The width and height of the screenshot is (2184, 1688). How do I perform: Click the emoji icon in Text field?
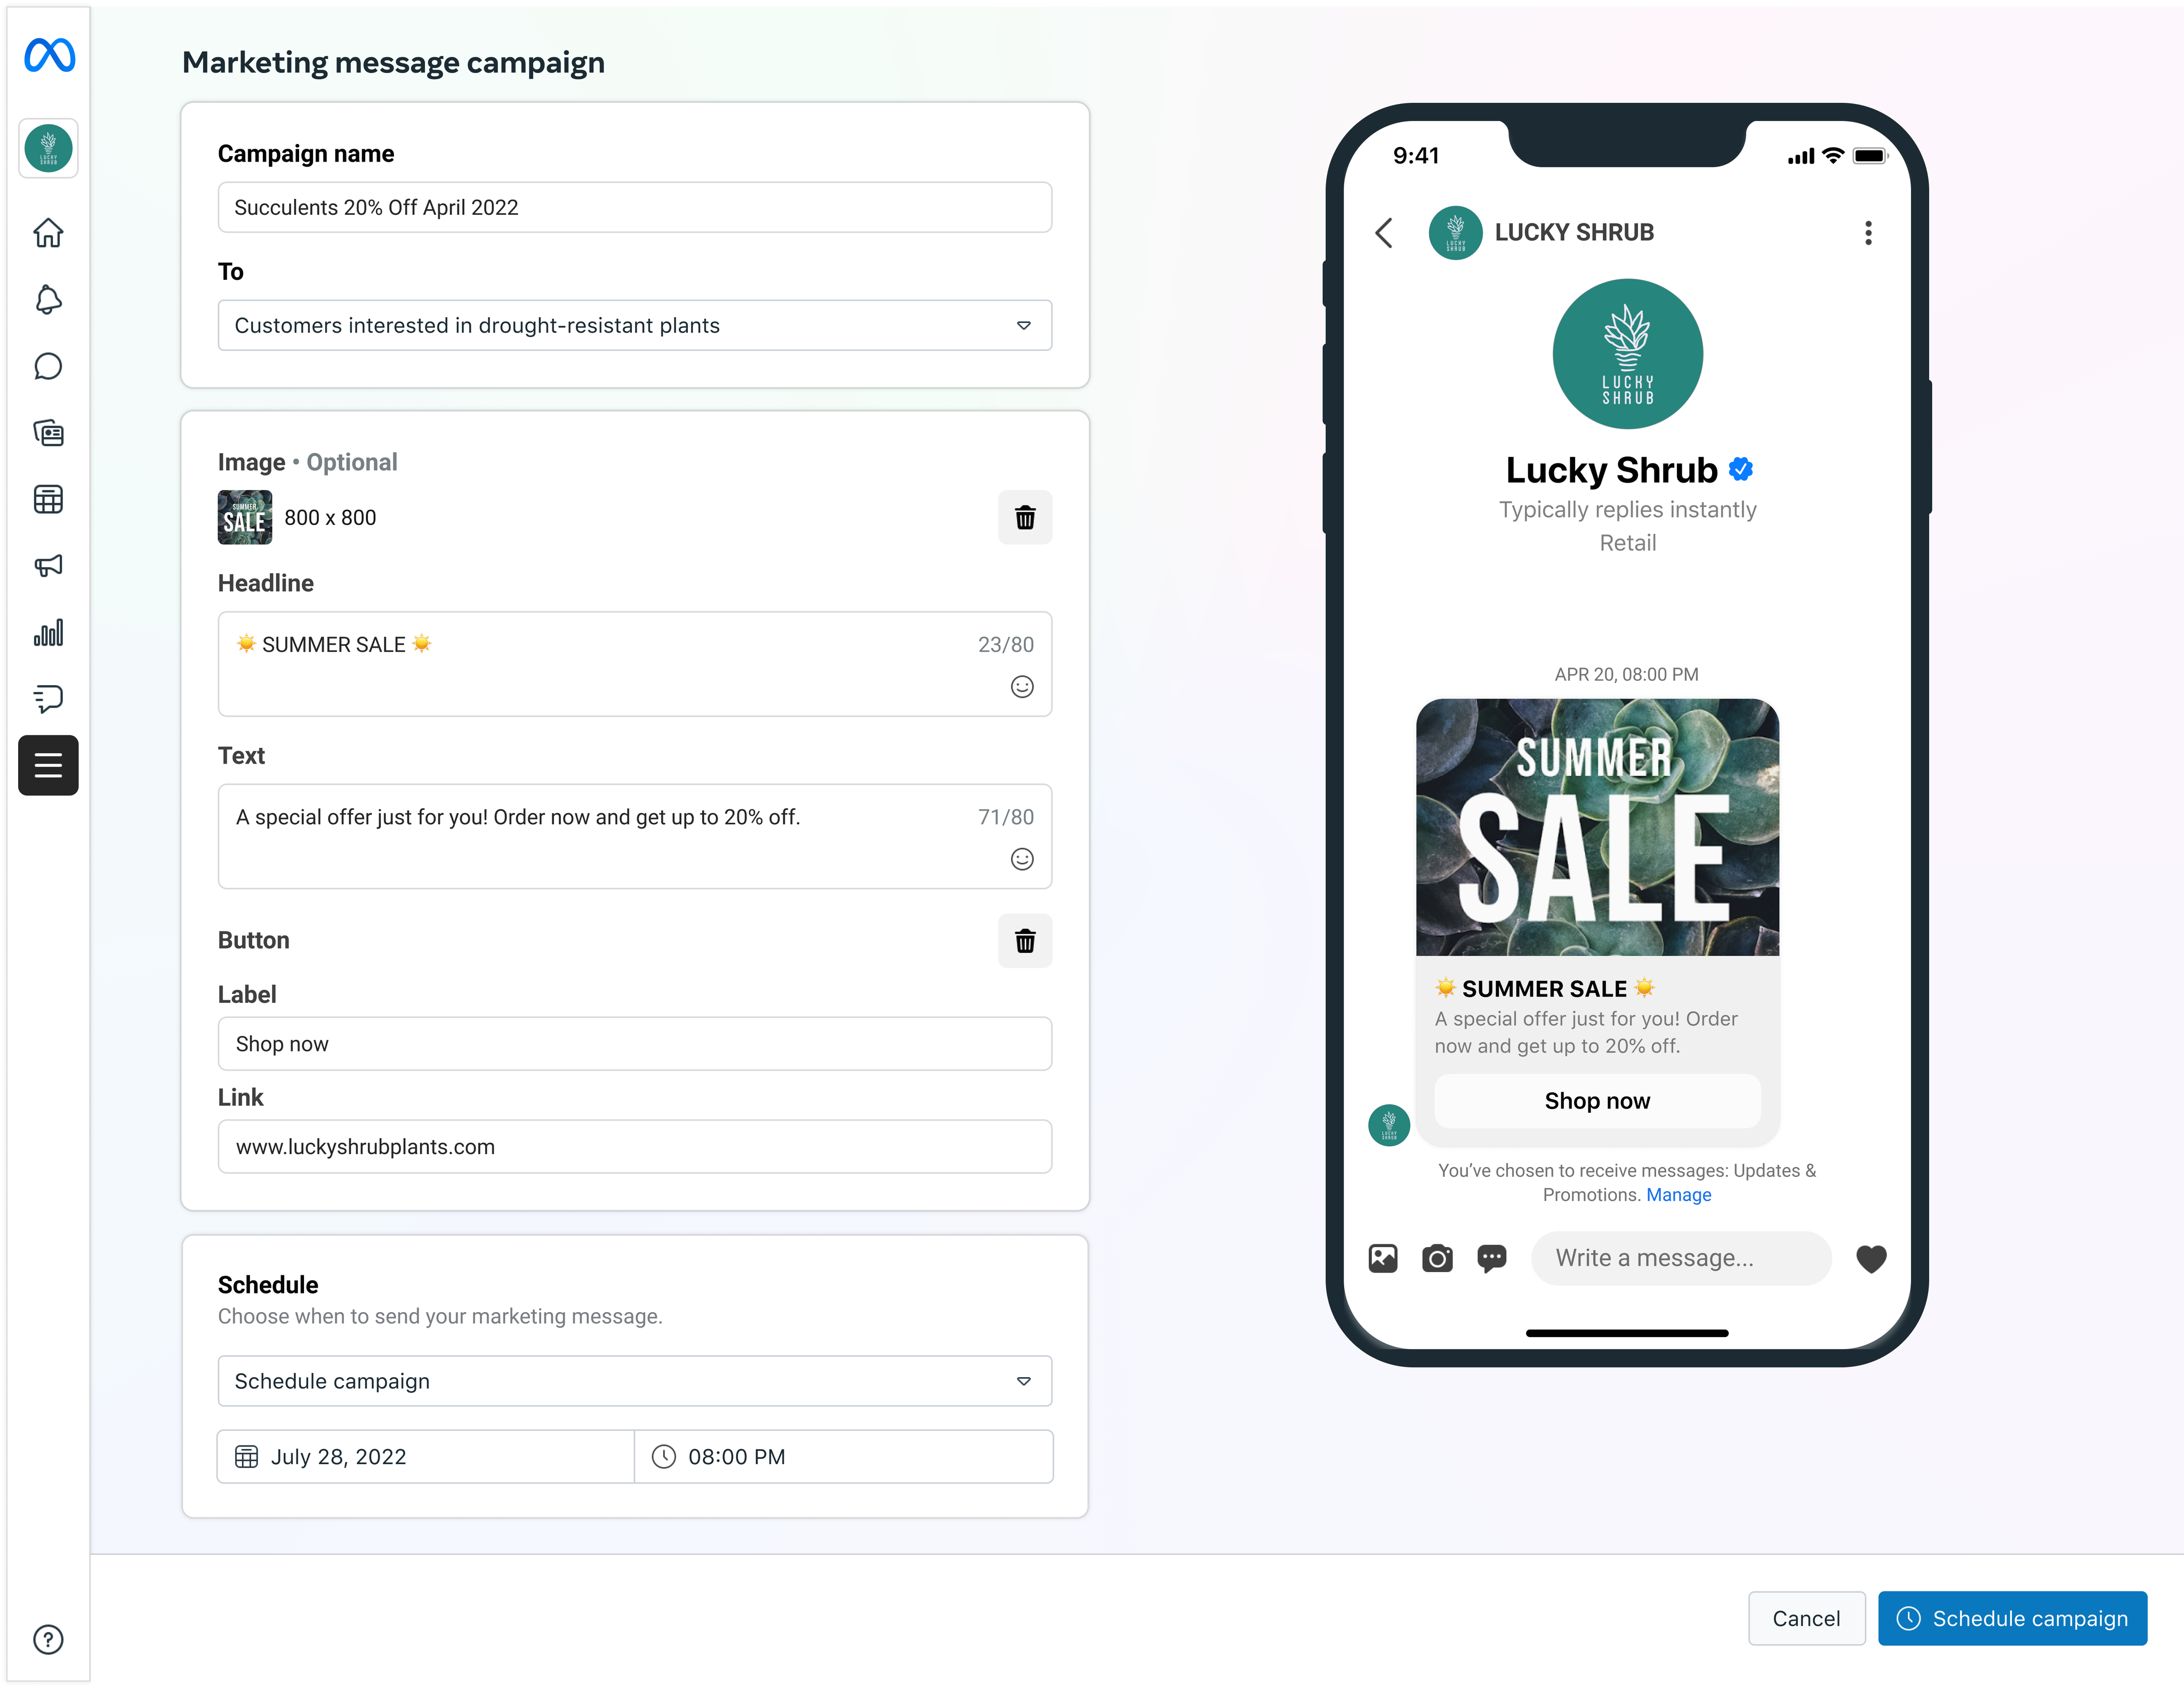click(1021, 860)
